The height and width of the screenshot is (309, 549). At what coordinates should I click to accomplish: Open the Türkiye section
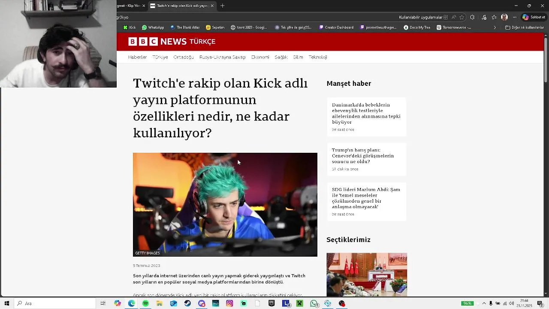tap(160, 57)
